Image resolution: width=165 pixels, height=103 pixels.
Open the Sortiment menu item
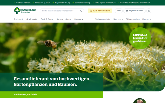18,19
